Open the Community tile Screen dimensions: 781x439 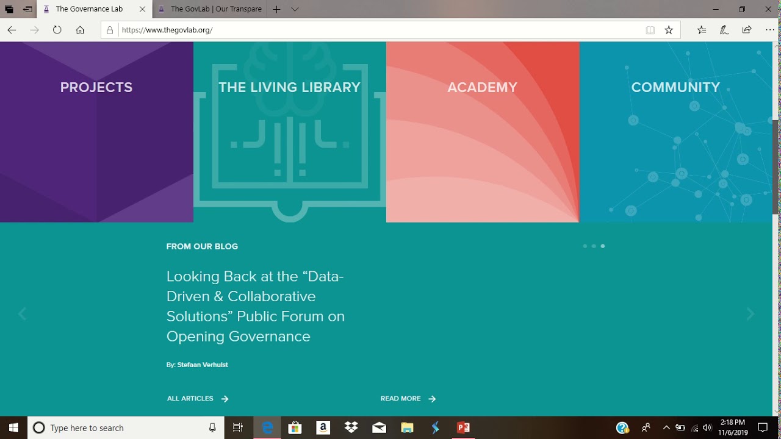(x=676, y=132)
